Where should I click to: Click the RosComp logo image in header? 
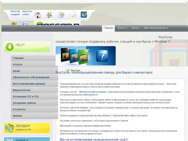click(x=57, y=23)
